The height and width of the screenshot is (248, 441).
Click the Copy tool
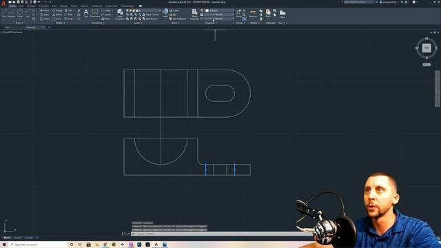(44, 14)
